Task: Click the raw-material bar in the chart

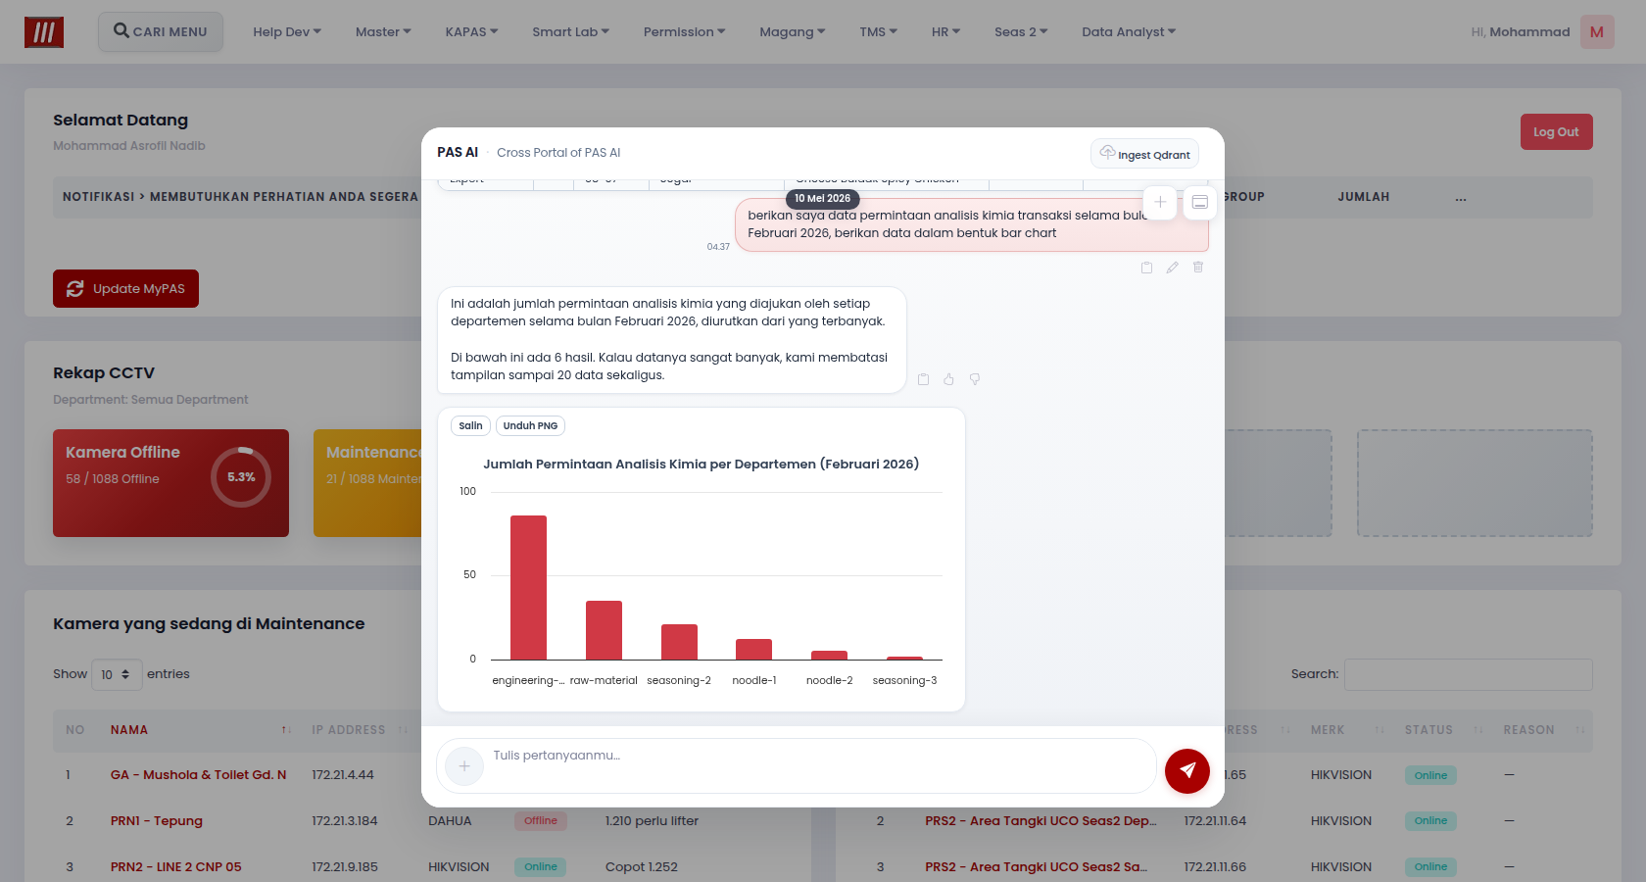Action: point(604,630)
